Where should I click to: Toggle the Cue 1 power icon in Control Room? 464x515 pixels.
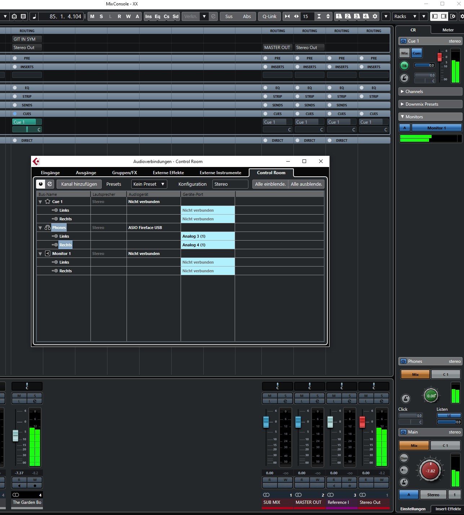coord(403,41)
